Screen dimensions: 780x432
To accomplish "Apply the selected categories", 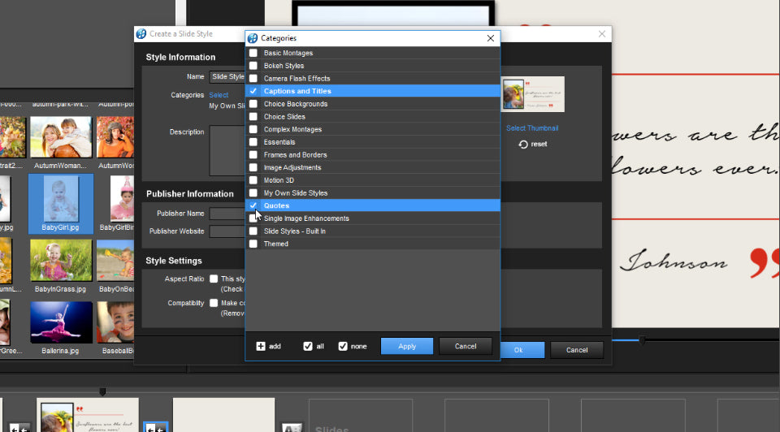I will 407,346.
